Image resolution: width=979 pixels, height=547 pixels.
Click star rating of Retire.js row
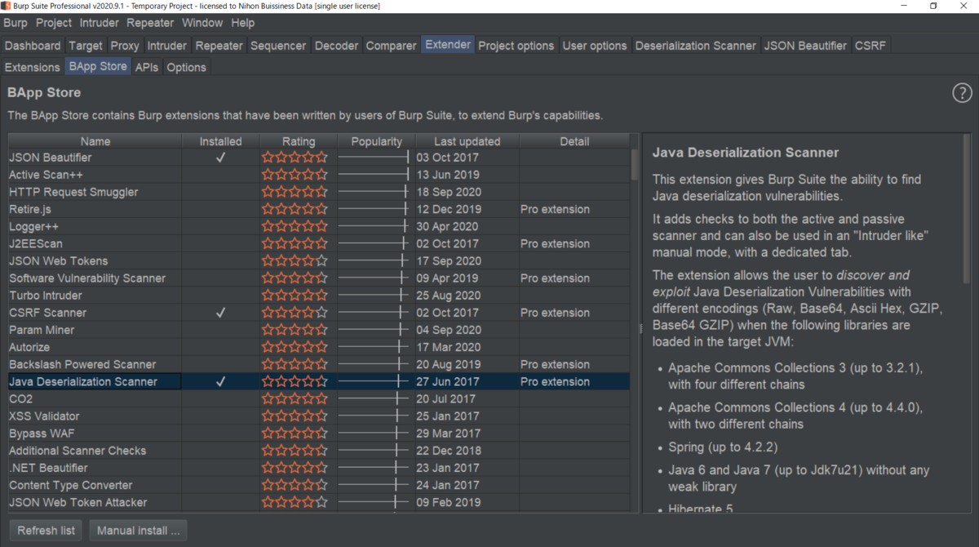295,210
